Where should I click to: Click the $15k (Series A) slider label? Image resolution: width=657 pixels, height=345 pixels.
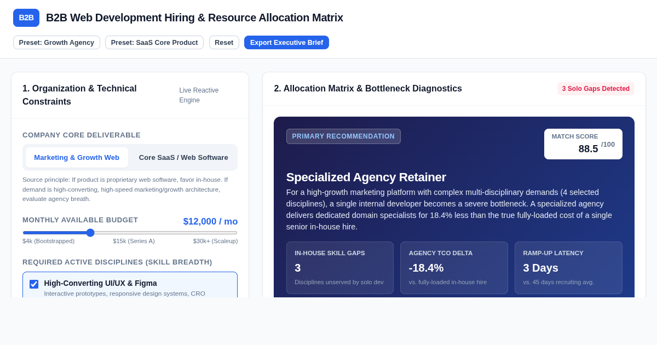(x=134, y=241)
